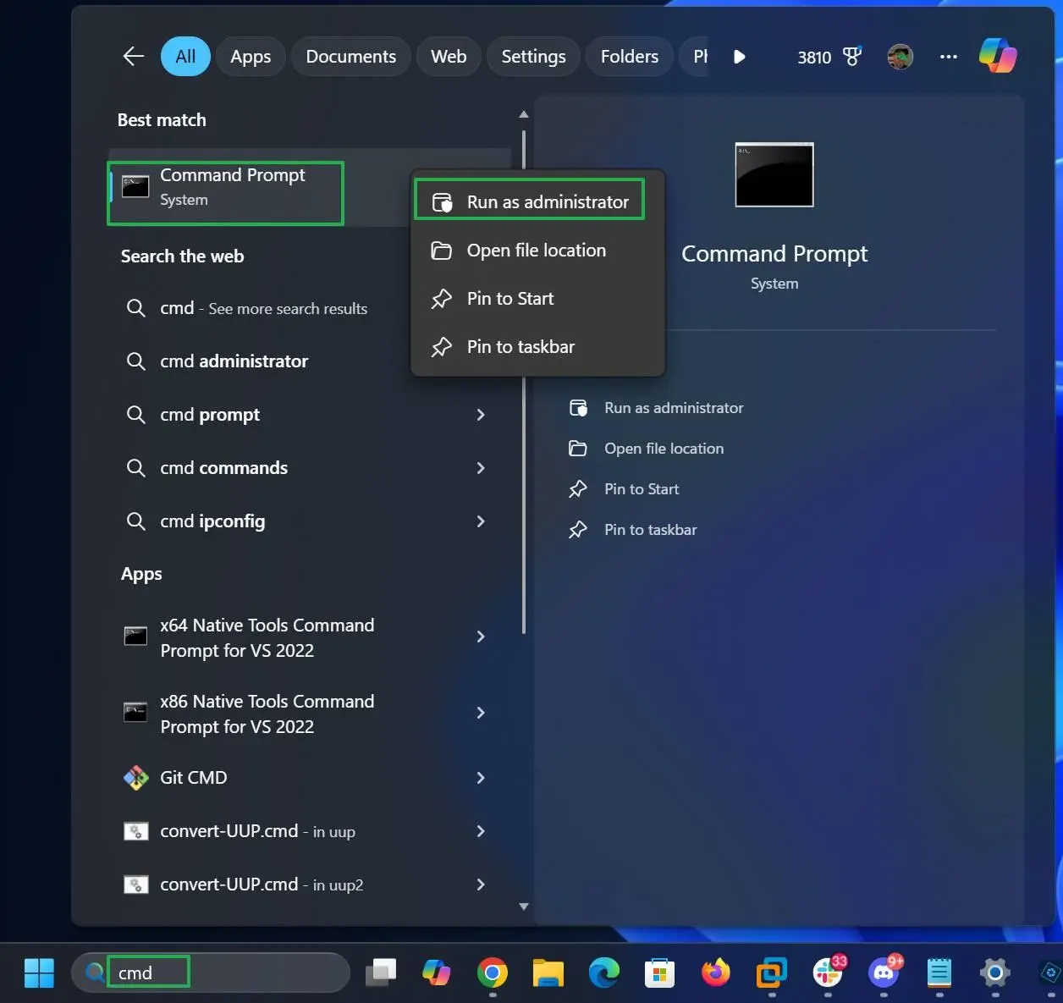1063x1003 pixels.
Task: Open the user profile avatar
Action: tap(900, 57)
